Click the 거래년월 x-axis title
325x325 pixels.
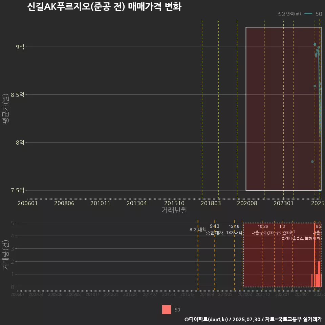pyautogui.click(x=174, y=210)
